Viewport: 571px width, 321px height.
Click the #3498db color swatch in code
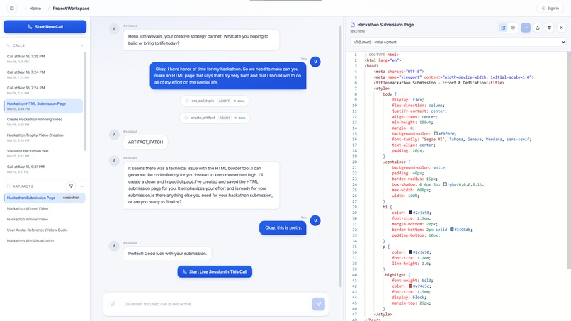pyautogui.click(x=451, y=230)
